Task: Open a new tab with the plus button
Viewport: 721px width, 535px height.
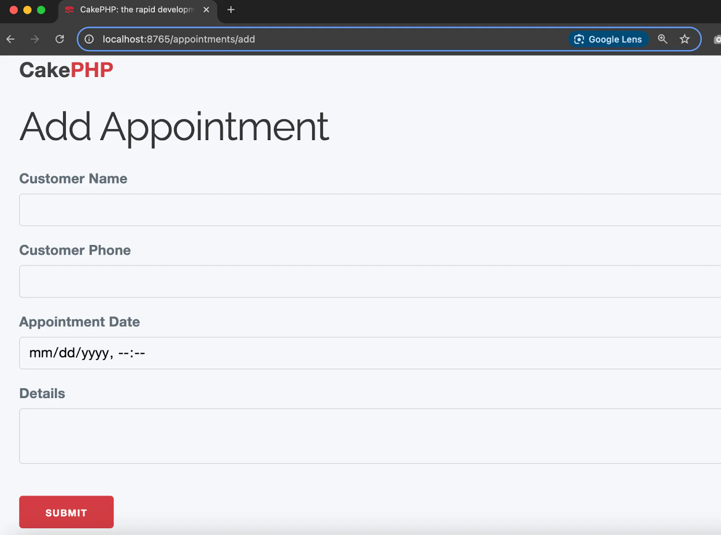Action: [231, 9]
